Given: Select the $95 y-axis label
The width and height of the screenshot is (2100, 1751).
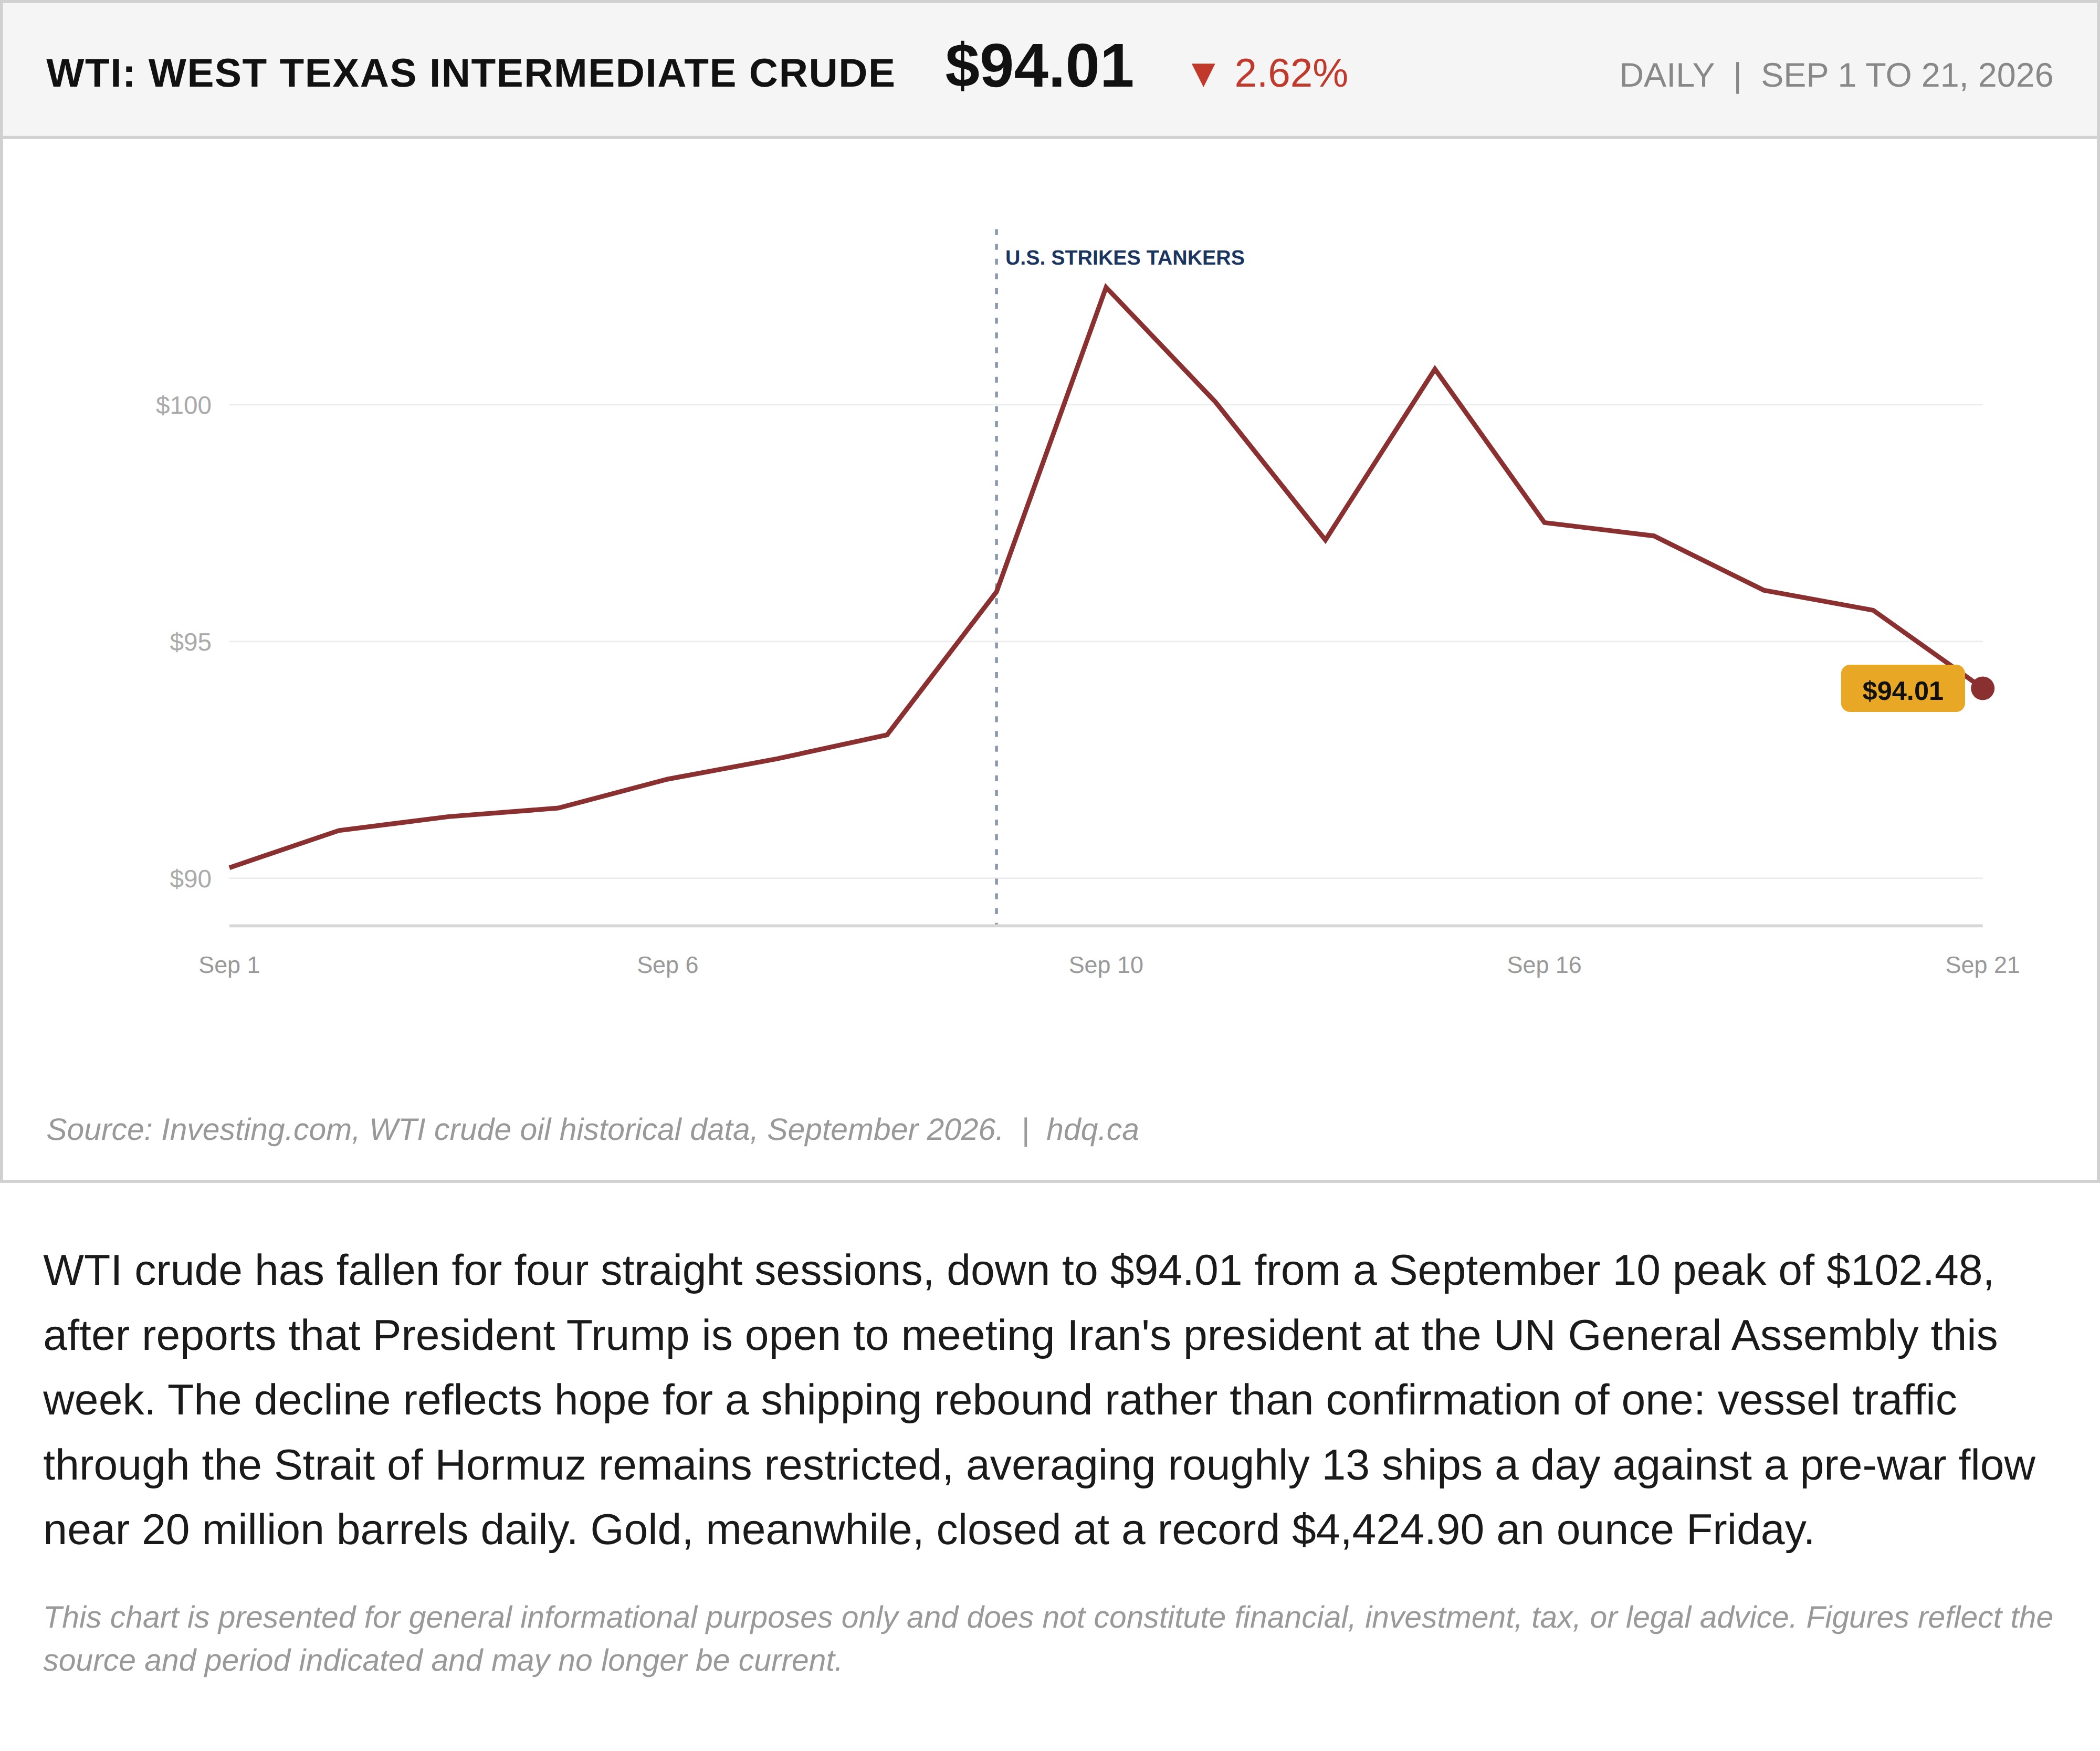Looking at the screenshot, I should (x=190, y=642).
